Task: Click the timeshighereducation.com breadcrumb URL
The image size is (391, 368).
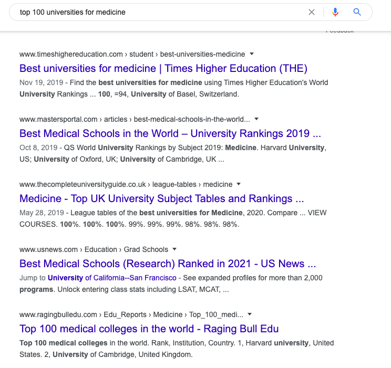Action: [x=132, y=54]
